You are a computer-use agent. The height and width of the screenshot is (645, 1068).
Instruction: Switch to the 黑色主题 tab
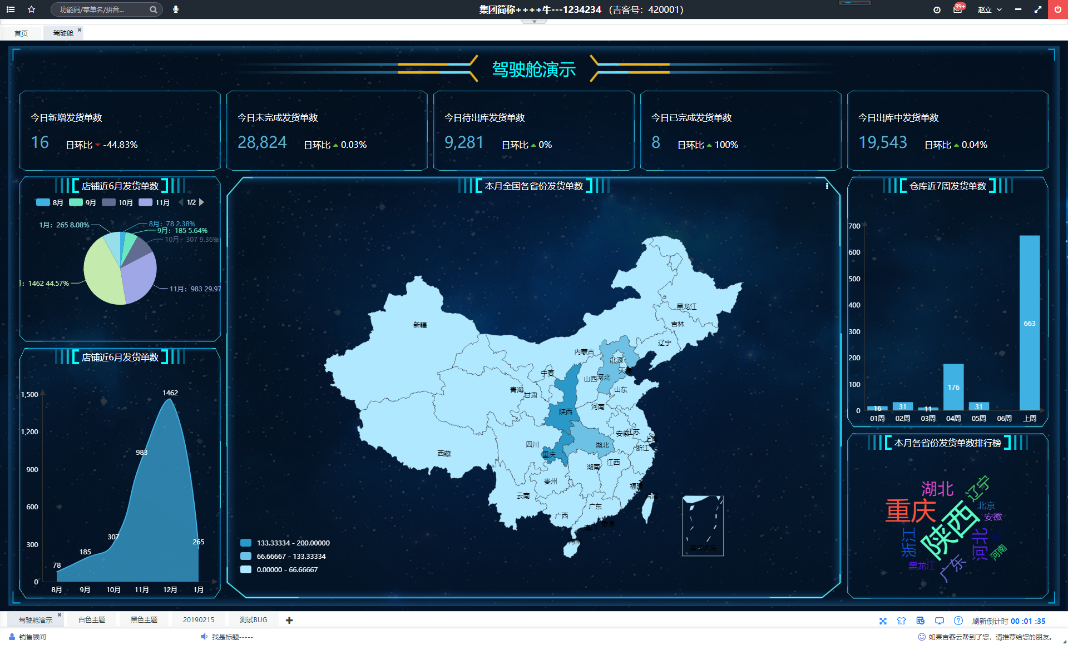point(144,620)
